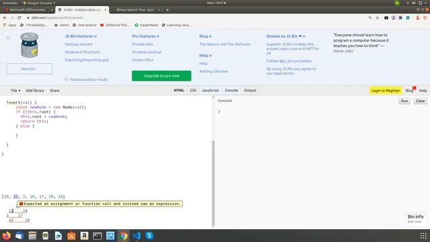Open Skype from the dock

click(x=149, y=236)
